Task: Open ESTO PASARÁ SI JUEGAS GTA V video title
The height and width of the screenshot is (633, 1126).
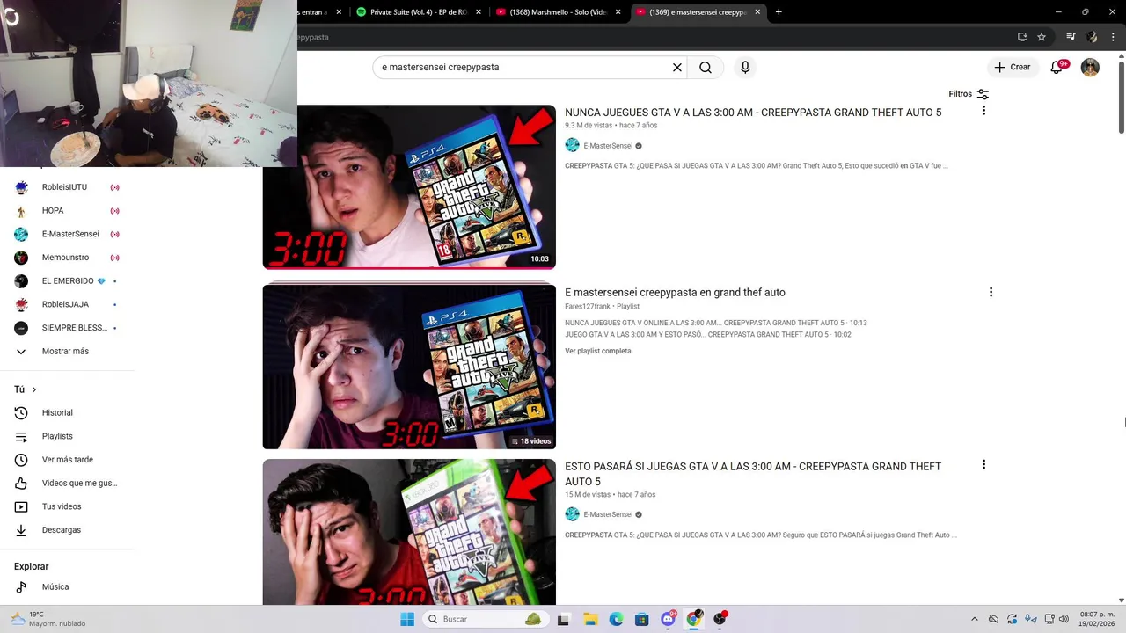Action: pyautogui.click(x=753, y=474)
